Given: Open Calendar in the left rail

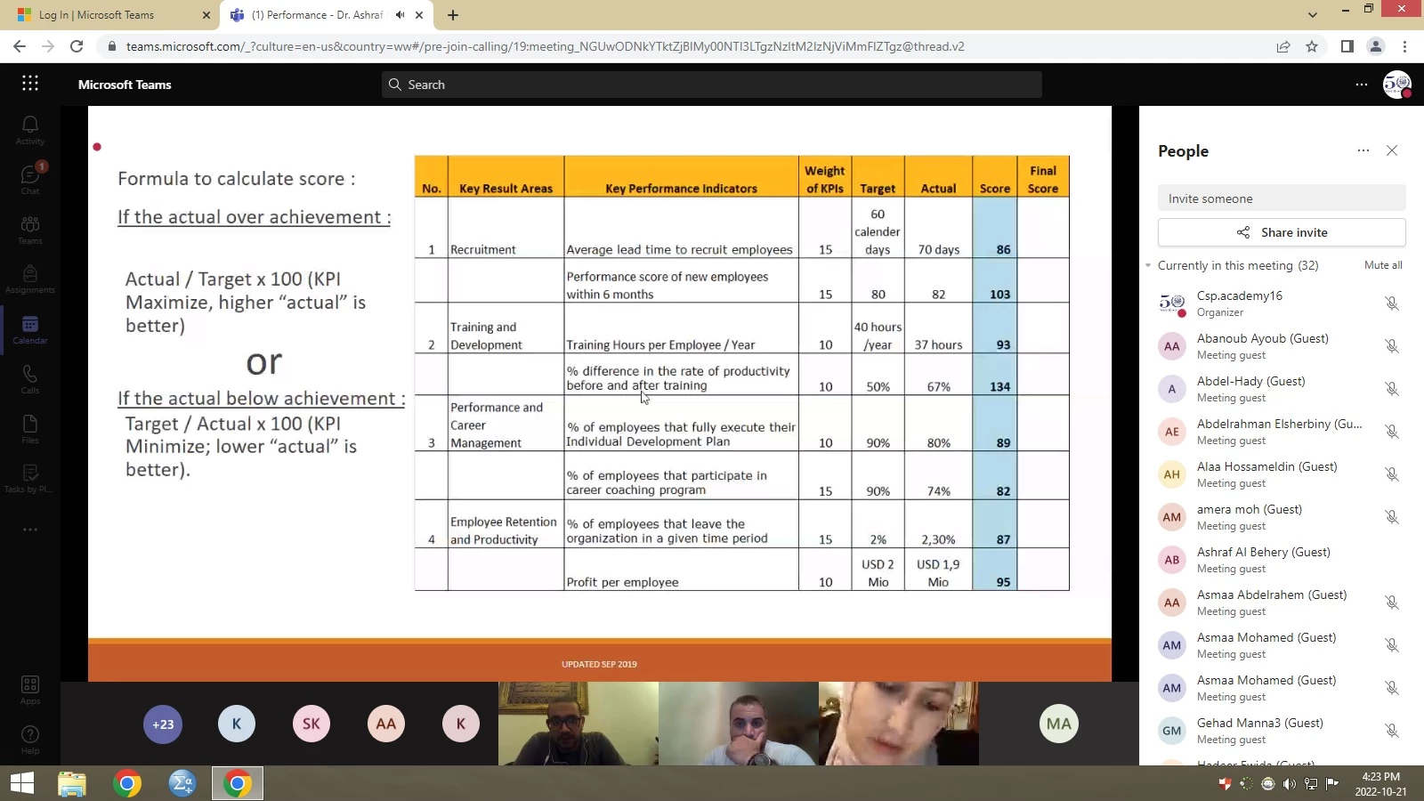Looking at the screenshot, I should point(30,328).
